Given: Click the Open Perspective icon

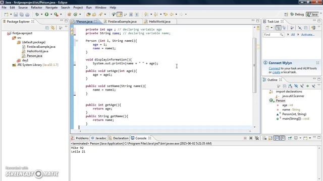Looking at the screenshot, I should point(286,15).
